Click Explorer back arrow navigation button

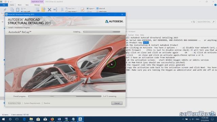click(3, 22)
